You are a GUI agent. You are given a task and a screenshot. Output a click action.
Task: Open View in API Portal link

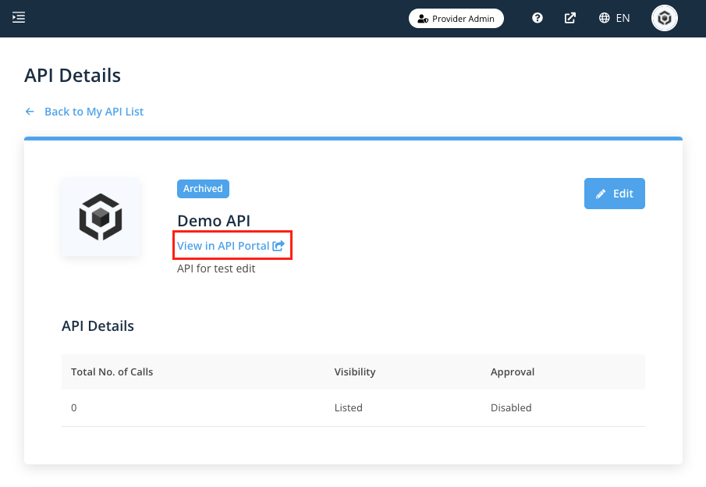point(223,246)
